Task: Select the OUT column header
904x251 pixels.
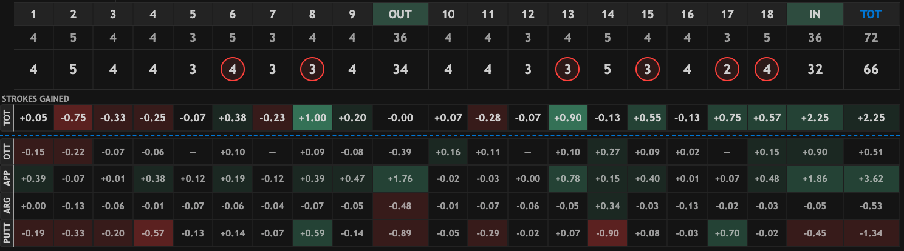Action: click(x=400, y=15)
